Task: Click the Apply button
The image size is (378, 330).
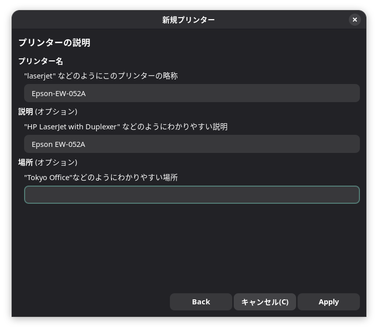Action: [x=329, y=302]
